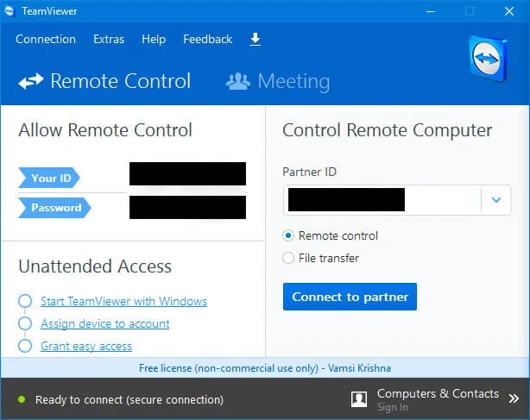Open the Partner ID dropdown arrow
Image resolution: width=530 pixels, height=420 pixels.
(x=495, y=200)
